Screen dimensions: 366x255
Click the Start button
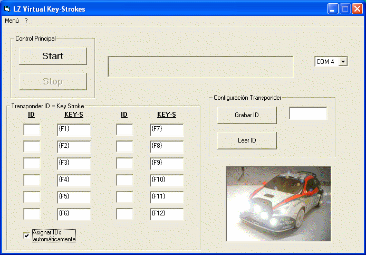point(53,56)
